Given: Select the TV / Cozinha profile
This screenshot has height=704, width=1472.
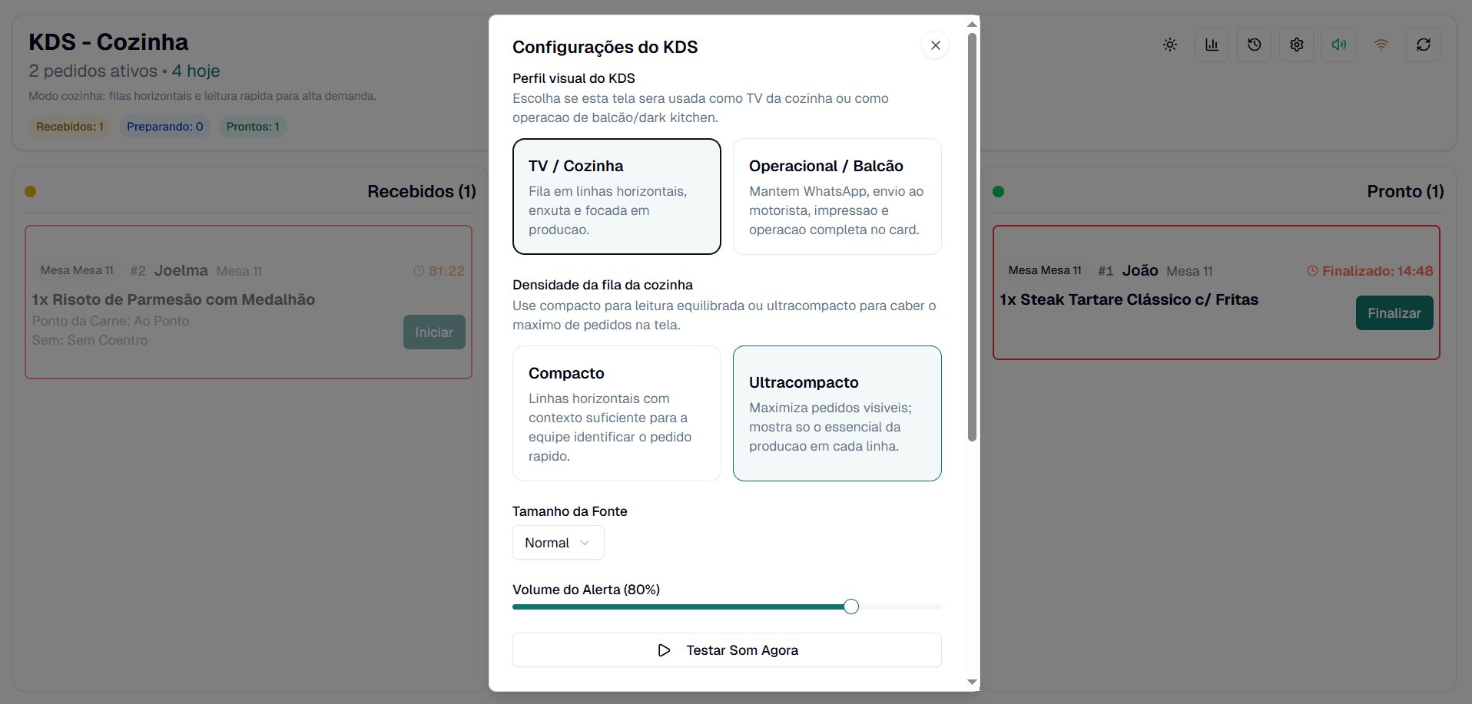Looking at the screenshot, I should pyautogui.click(x=616, y=197).
